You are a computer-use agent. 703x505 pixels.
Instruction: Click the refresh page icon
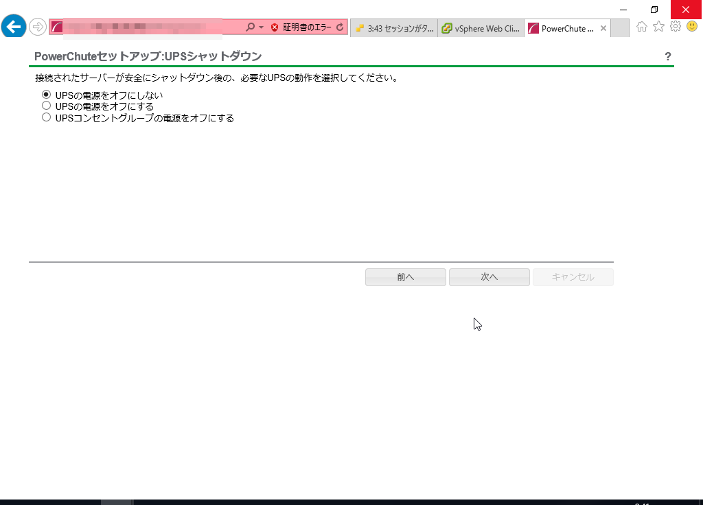[340, 27]
